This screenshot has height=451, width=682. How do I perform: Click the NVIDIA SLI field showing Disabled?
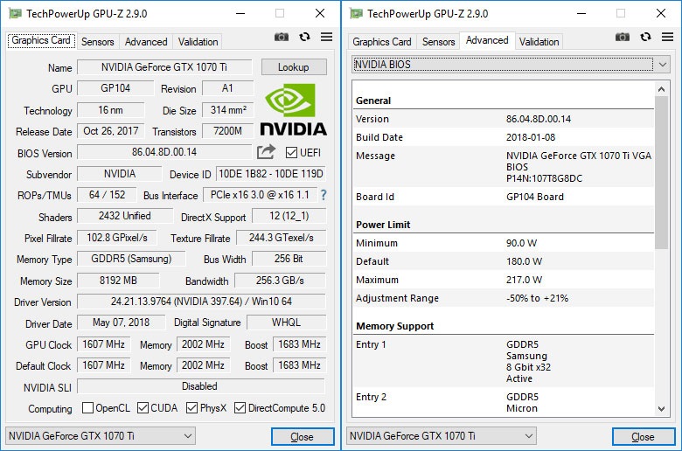click(201, 386)
